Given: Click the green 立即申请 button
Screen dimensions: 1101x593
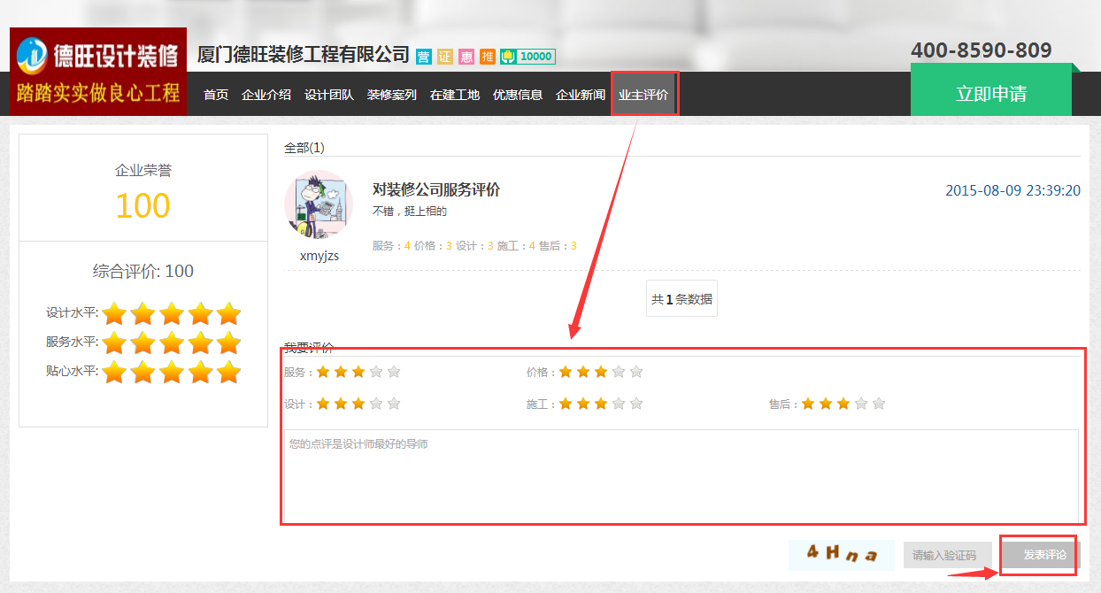Looking at the screenshot, I should click(x=990, y=94).
